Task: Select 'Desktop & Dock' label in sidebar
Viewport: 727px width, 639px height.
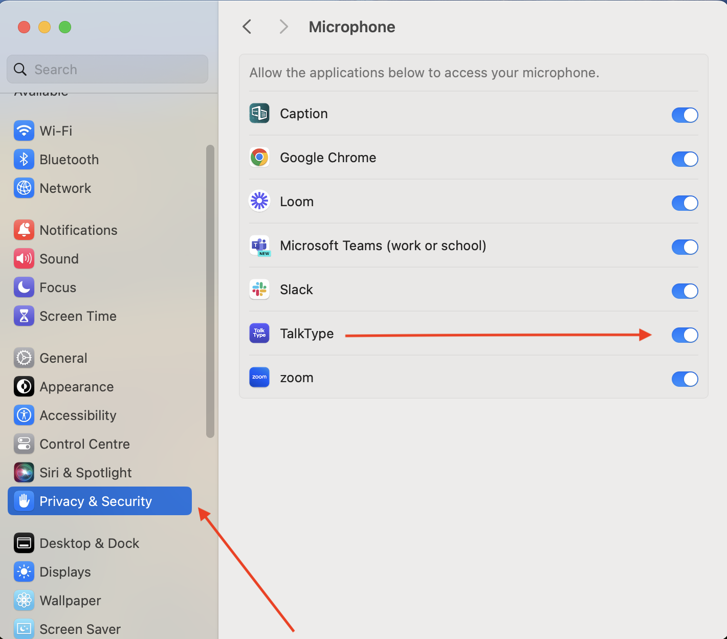Action: tap(89, 543)
